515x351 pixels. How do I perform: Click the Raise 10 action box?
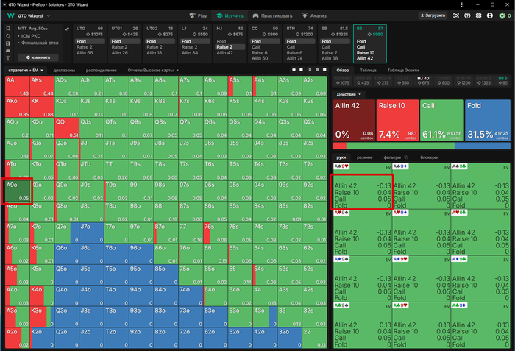pos(397,121)
